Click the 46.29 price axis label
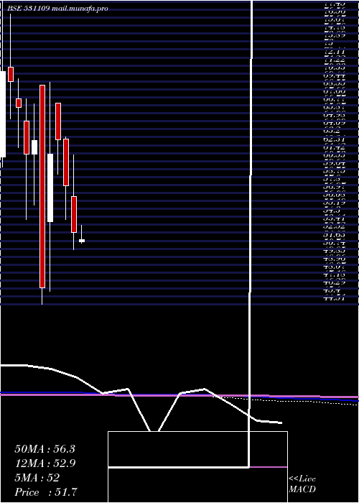The image size is (359, 503). 335,282
